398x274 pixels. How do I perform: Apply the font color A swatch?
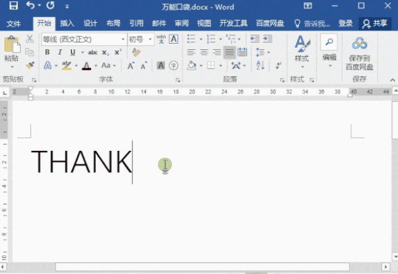[x=86, y=66]
